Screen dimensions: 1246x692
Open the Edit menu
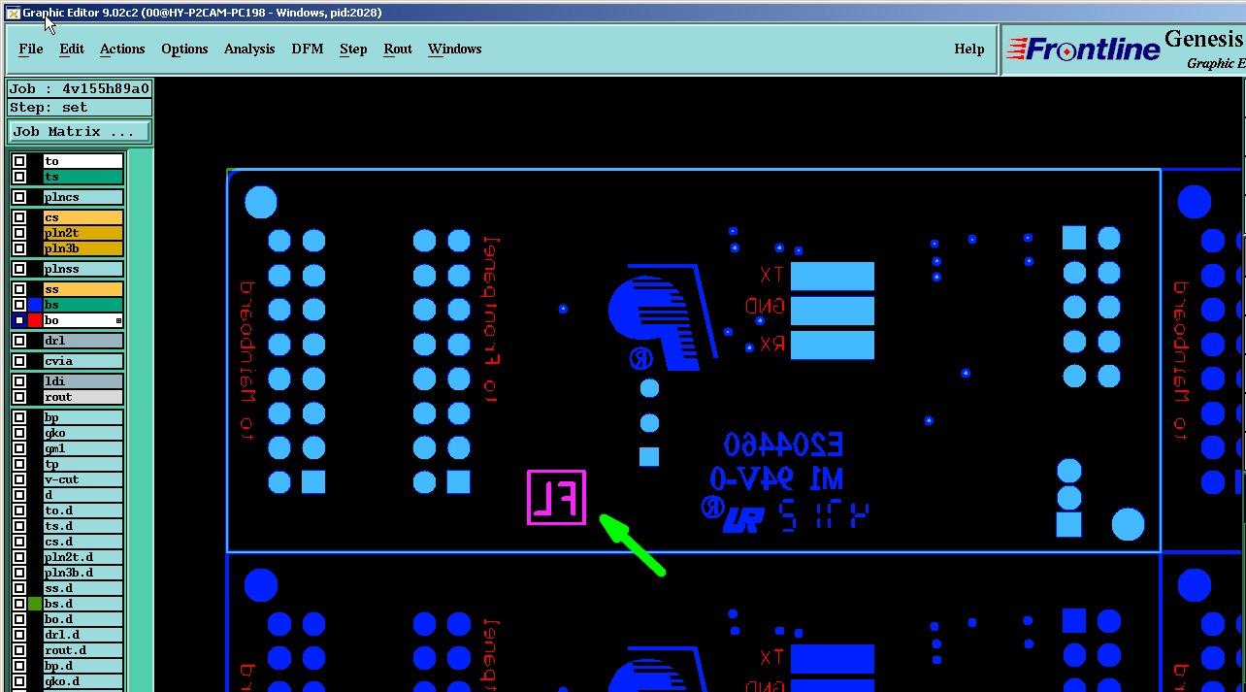click(x=72, y=49)
